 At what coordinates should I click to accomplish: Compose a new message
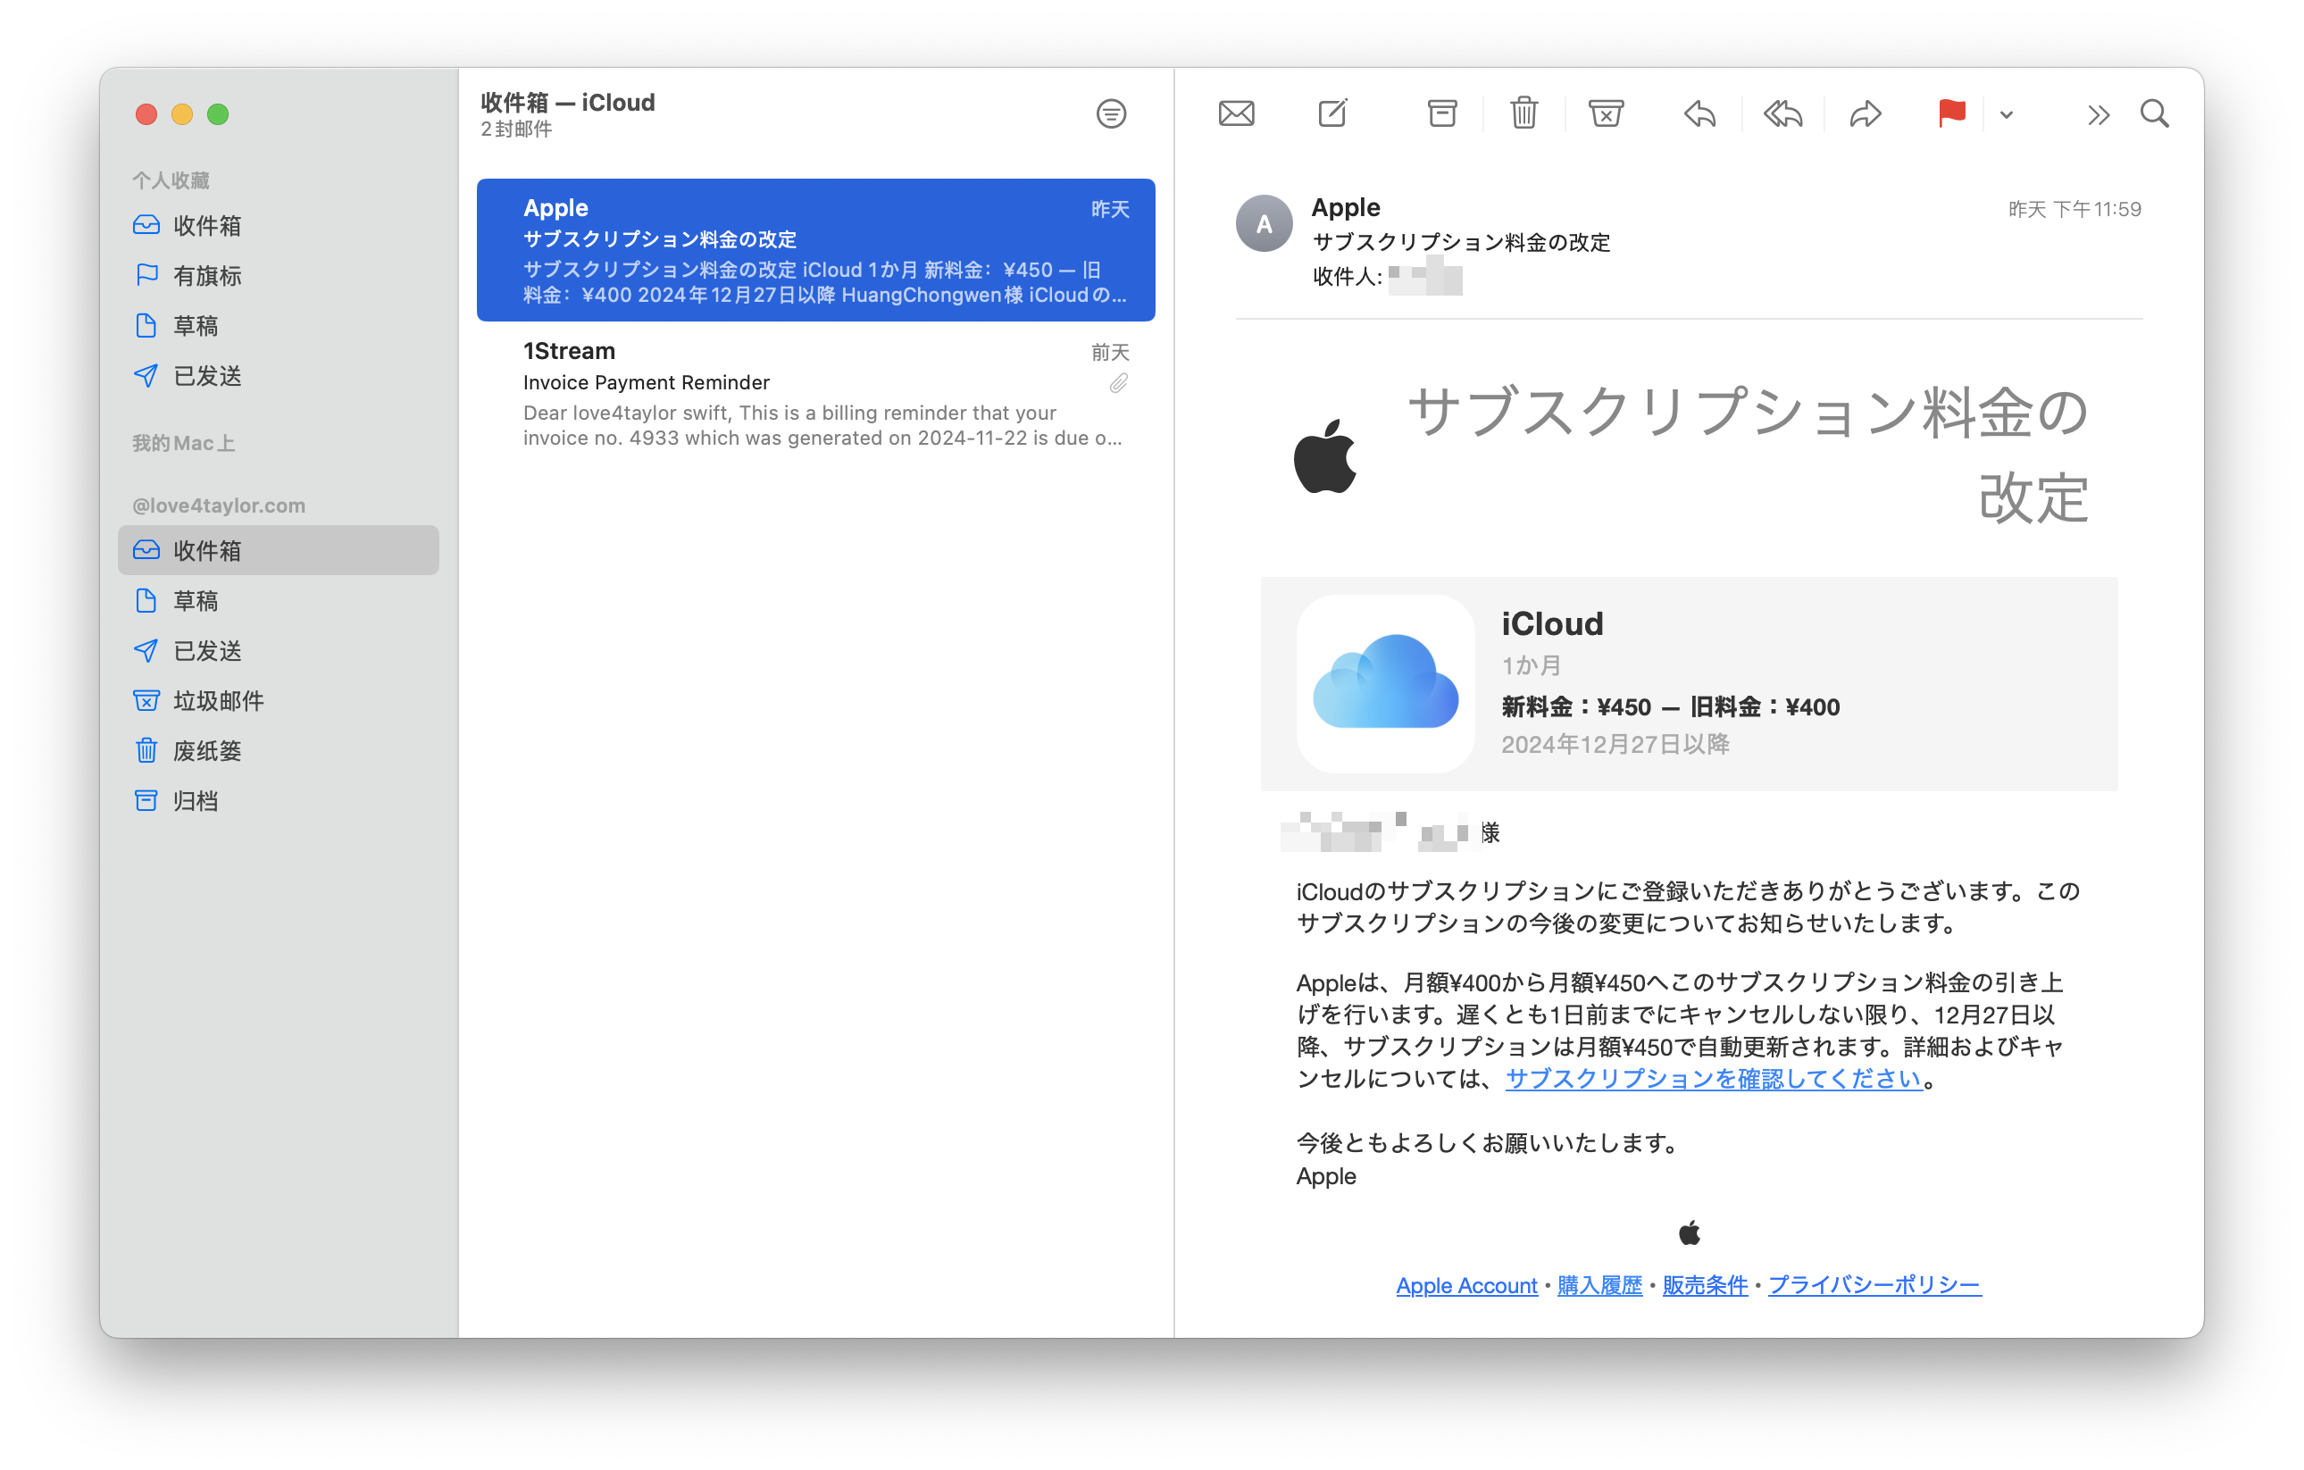point(1332,114)
